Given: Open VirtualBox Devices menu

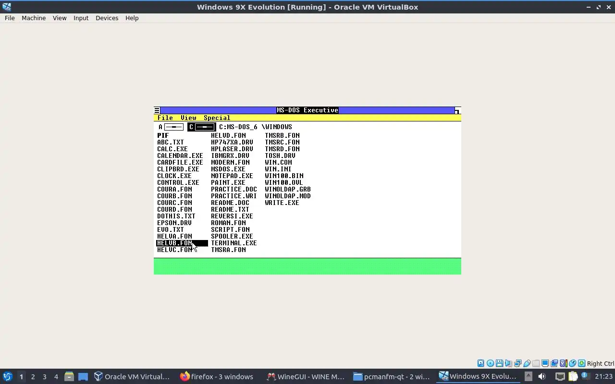Looking at the screenshot, I should [107, 18].
